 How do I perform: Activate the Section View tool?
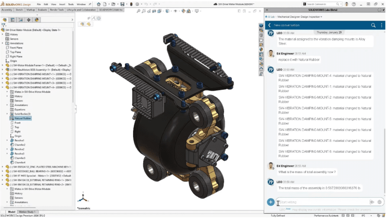[154, 11]
